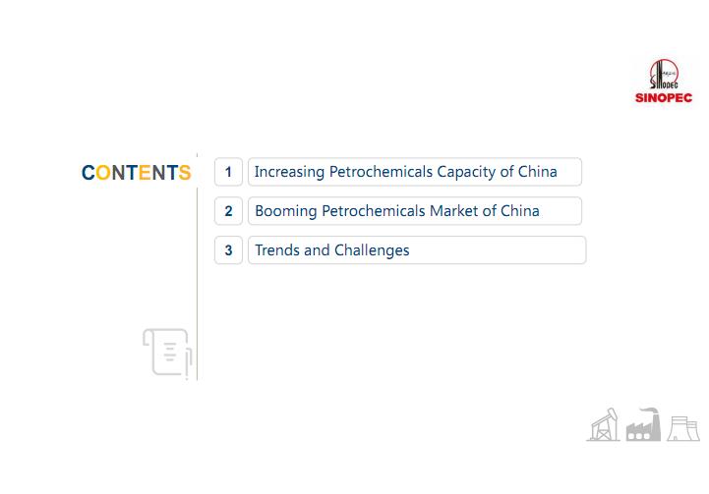The image size is (709, 494).
Task: Click the blue letter C starting CONTENTS
Action: coord(89,173)
